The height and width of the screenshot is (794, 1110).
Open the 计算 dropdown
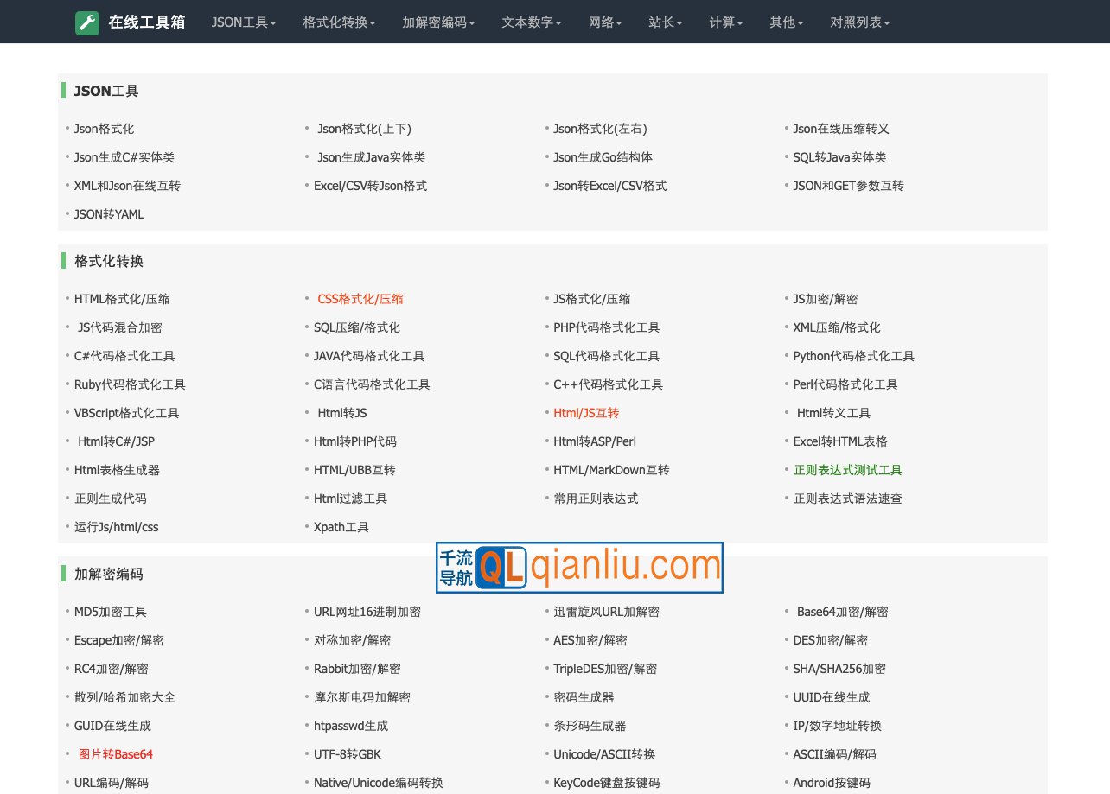coord(725,22)
